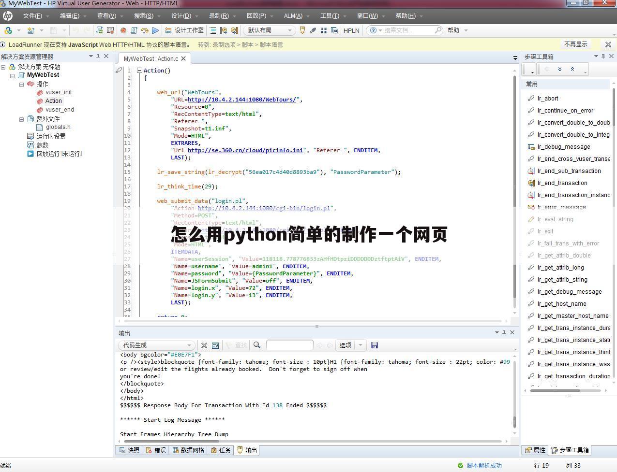Viewport: 617px width, 472px height.
Task: Switch to the 快照 (Snapshot) bottom tab
Action: [129, 450]
